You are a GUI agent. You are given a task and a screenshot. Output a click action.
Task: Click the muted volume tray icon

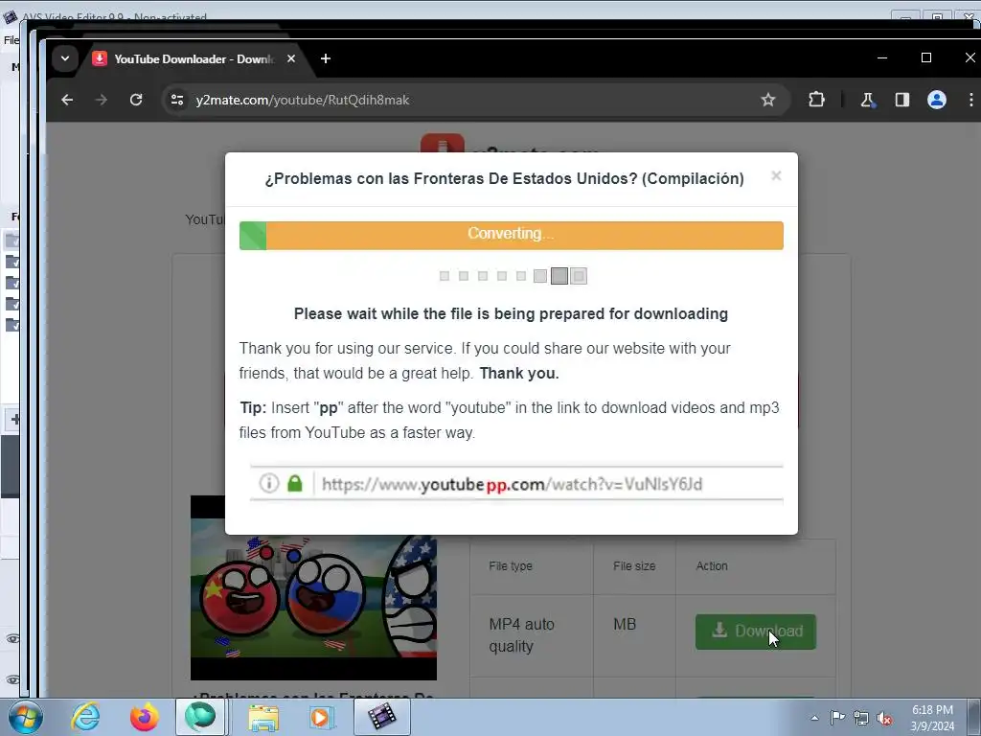[884, 719]
